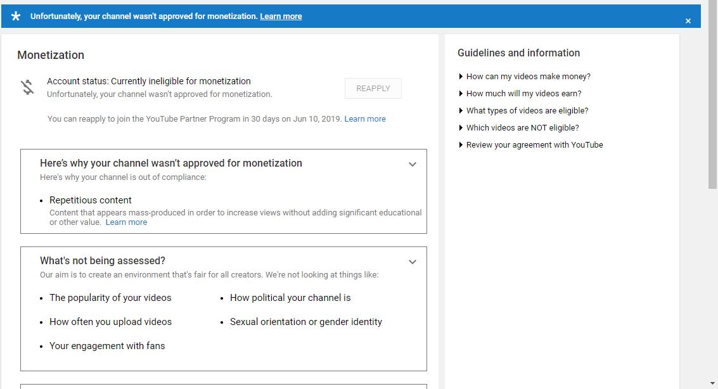The width and height of the screenshot is (718, 389).
Task: Select 'Repetitious content' bullet text
Action: 90,200
